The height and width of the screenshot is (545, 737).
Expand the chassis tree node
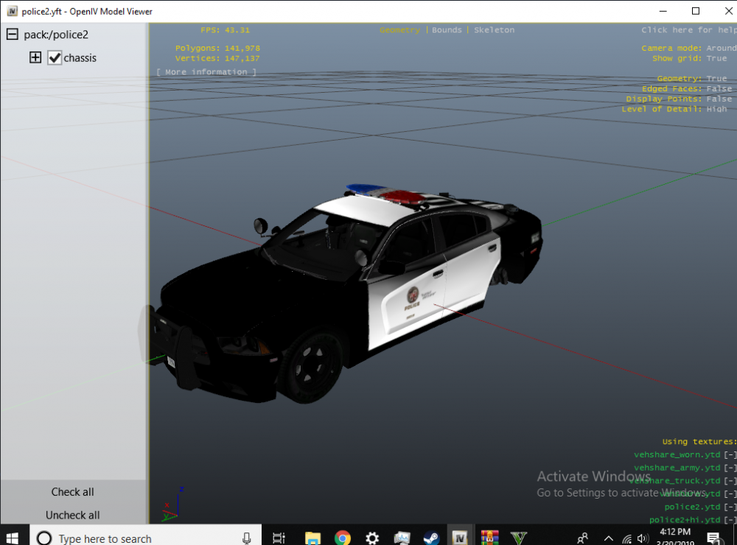click(35, 57)
